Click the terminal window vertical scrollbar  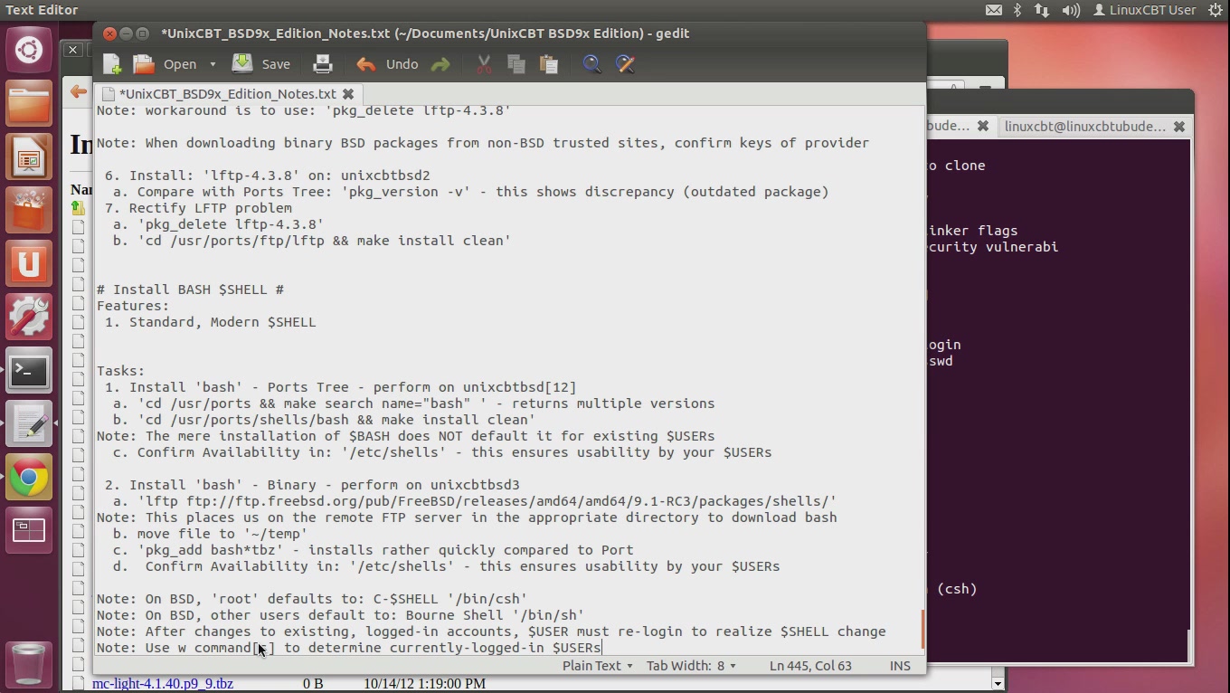coord(1190,645)
